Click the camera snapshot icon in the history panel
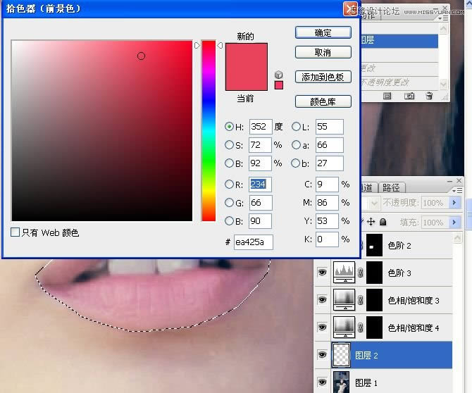 409,96
